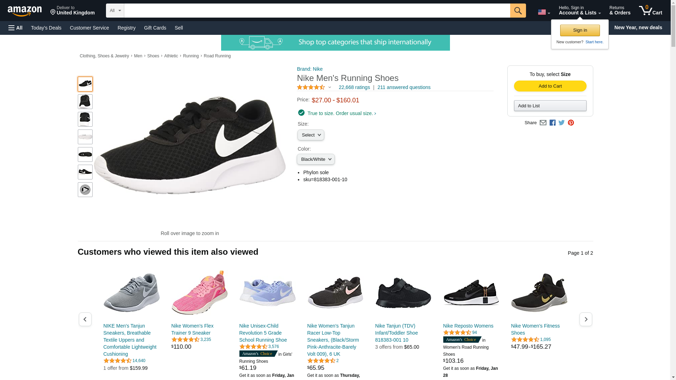Click the Amazon logo
This screenshot has height=380, width=676.
point(25,11)
